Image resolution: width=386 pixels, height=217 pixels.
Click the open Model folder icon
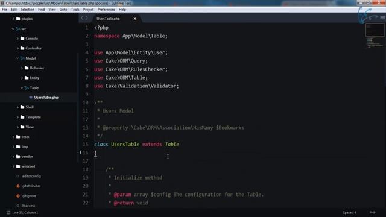22,58
